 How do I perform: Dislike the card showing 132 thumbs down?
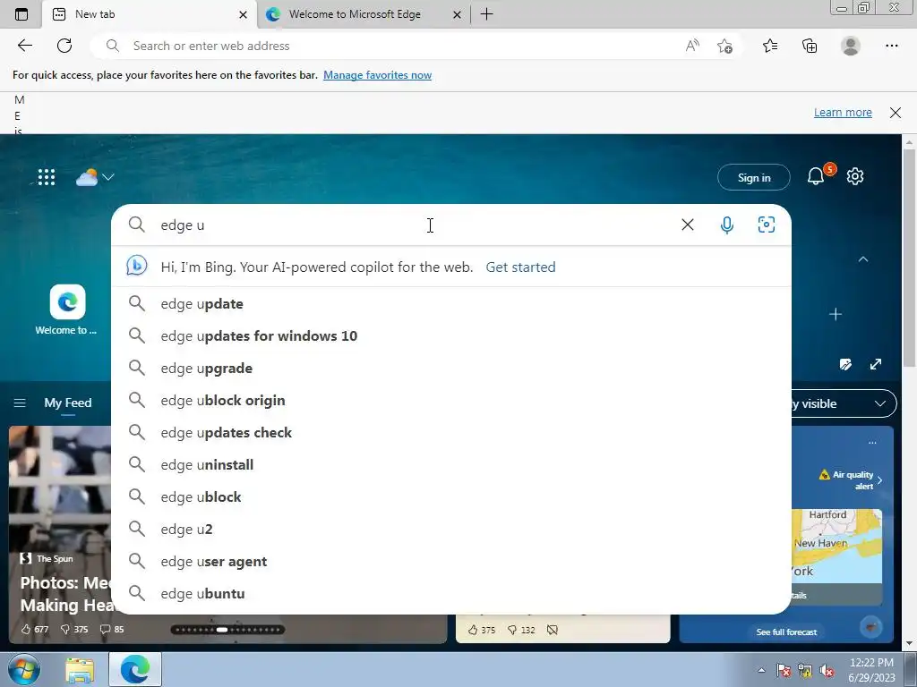click(x=521, y=630)
